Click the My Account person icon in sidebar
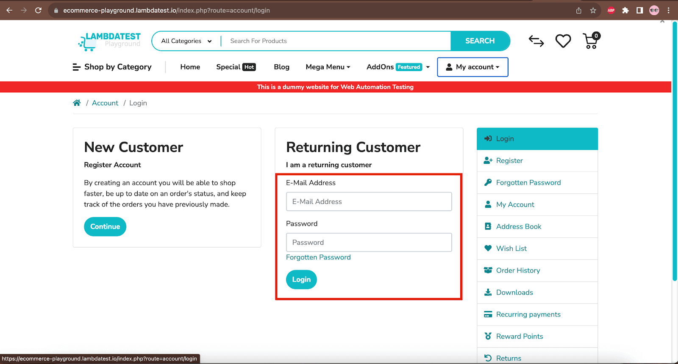Image resolution: width=678 pixels, height=364 pixels. (488, 204)
